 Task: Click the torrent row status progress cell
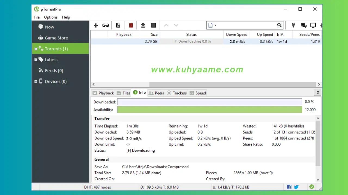[191, 41]
